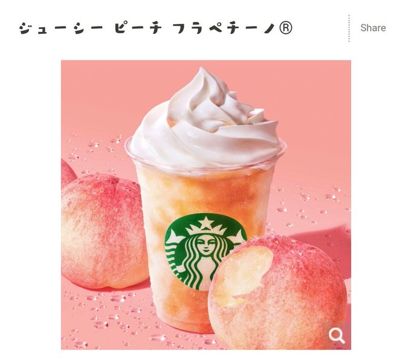The height and width of the screenshot is (362, 411).
Task: Click the siren's face in the logo
Action: [206, 245]
